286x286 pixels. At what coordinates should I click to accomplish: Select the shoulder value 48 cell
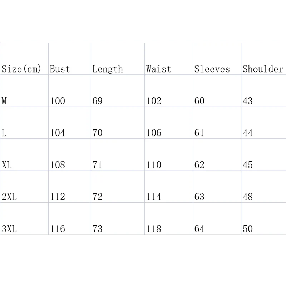click(263, 187)
